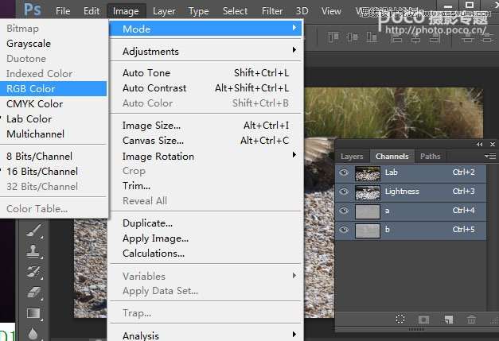
Task: Click the third align icon in options bar
Action: (372, 37)
